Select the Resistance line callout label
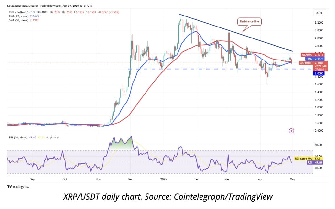The width and height of the screenshot is (335, 209). (x=249, y=22)
